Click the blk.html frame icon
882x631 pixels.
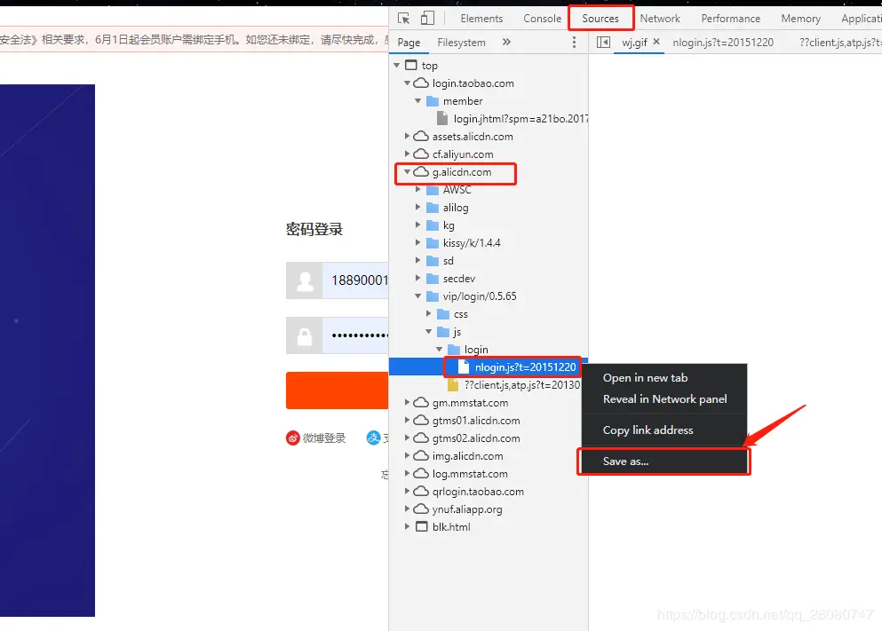point(421,526)
